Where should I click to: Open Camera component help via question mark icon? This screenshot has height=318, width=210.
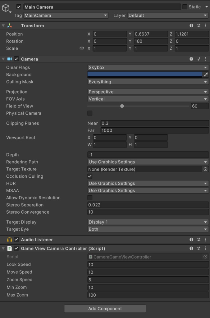click(192, 59)
